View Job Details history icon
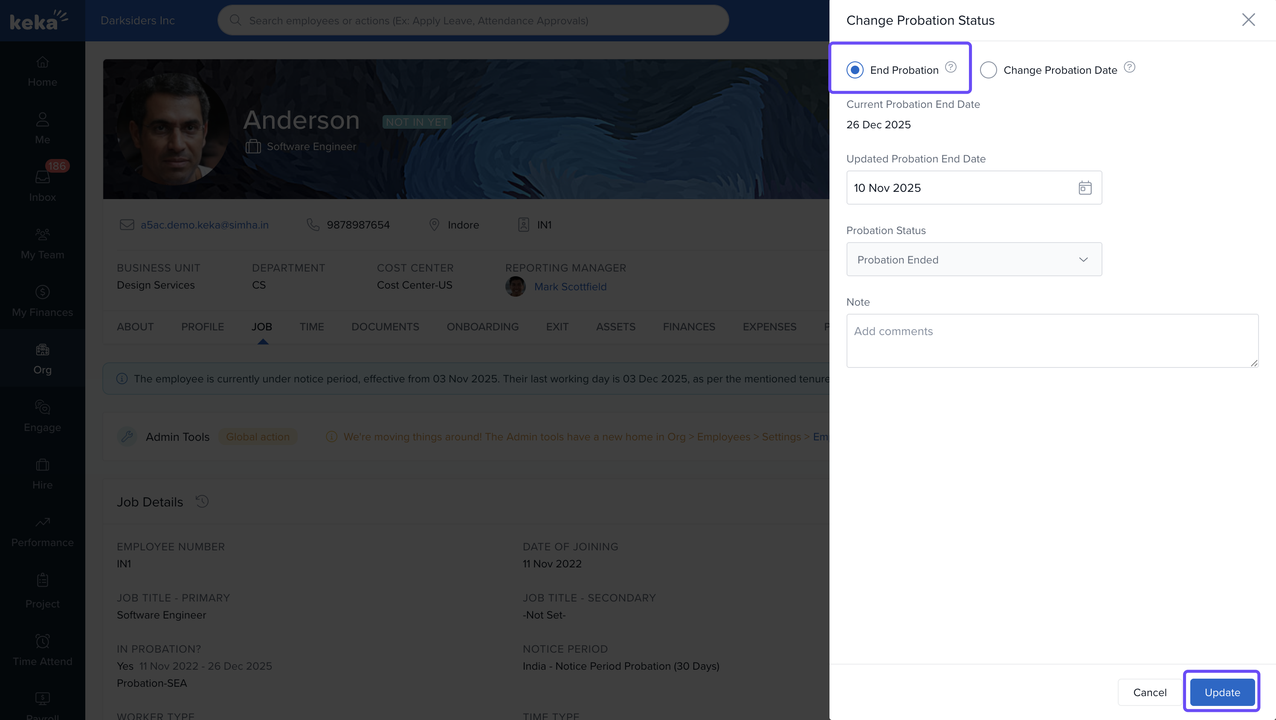The width and height of the screenshot is (1276, 720). tap(202, 501)
